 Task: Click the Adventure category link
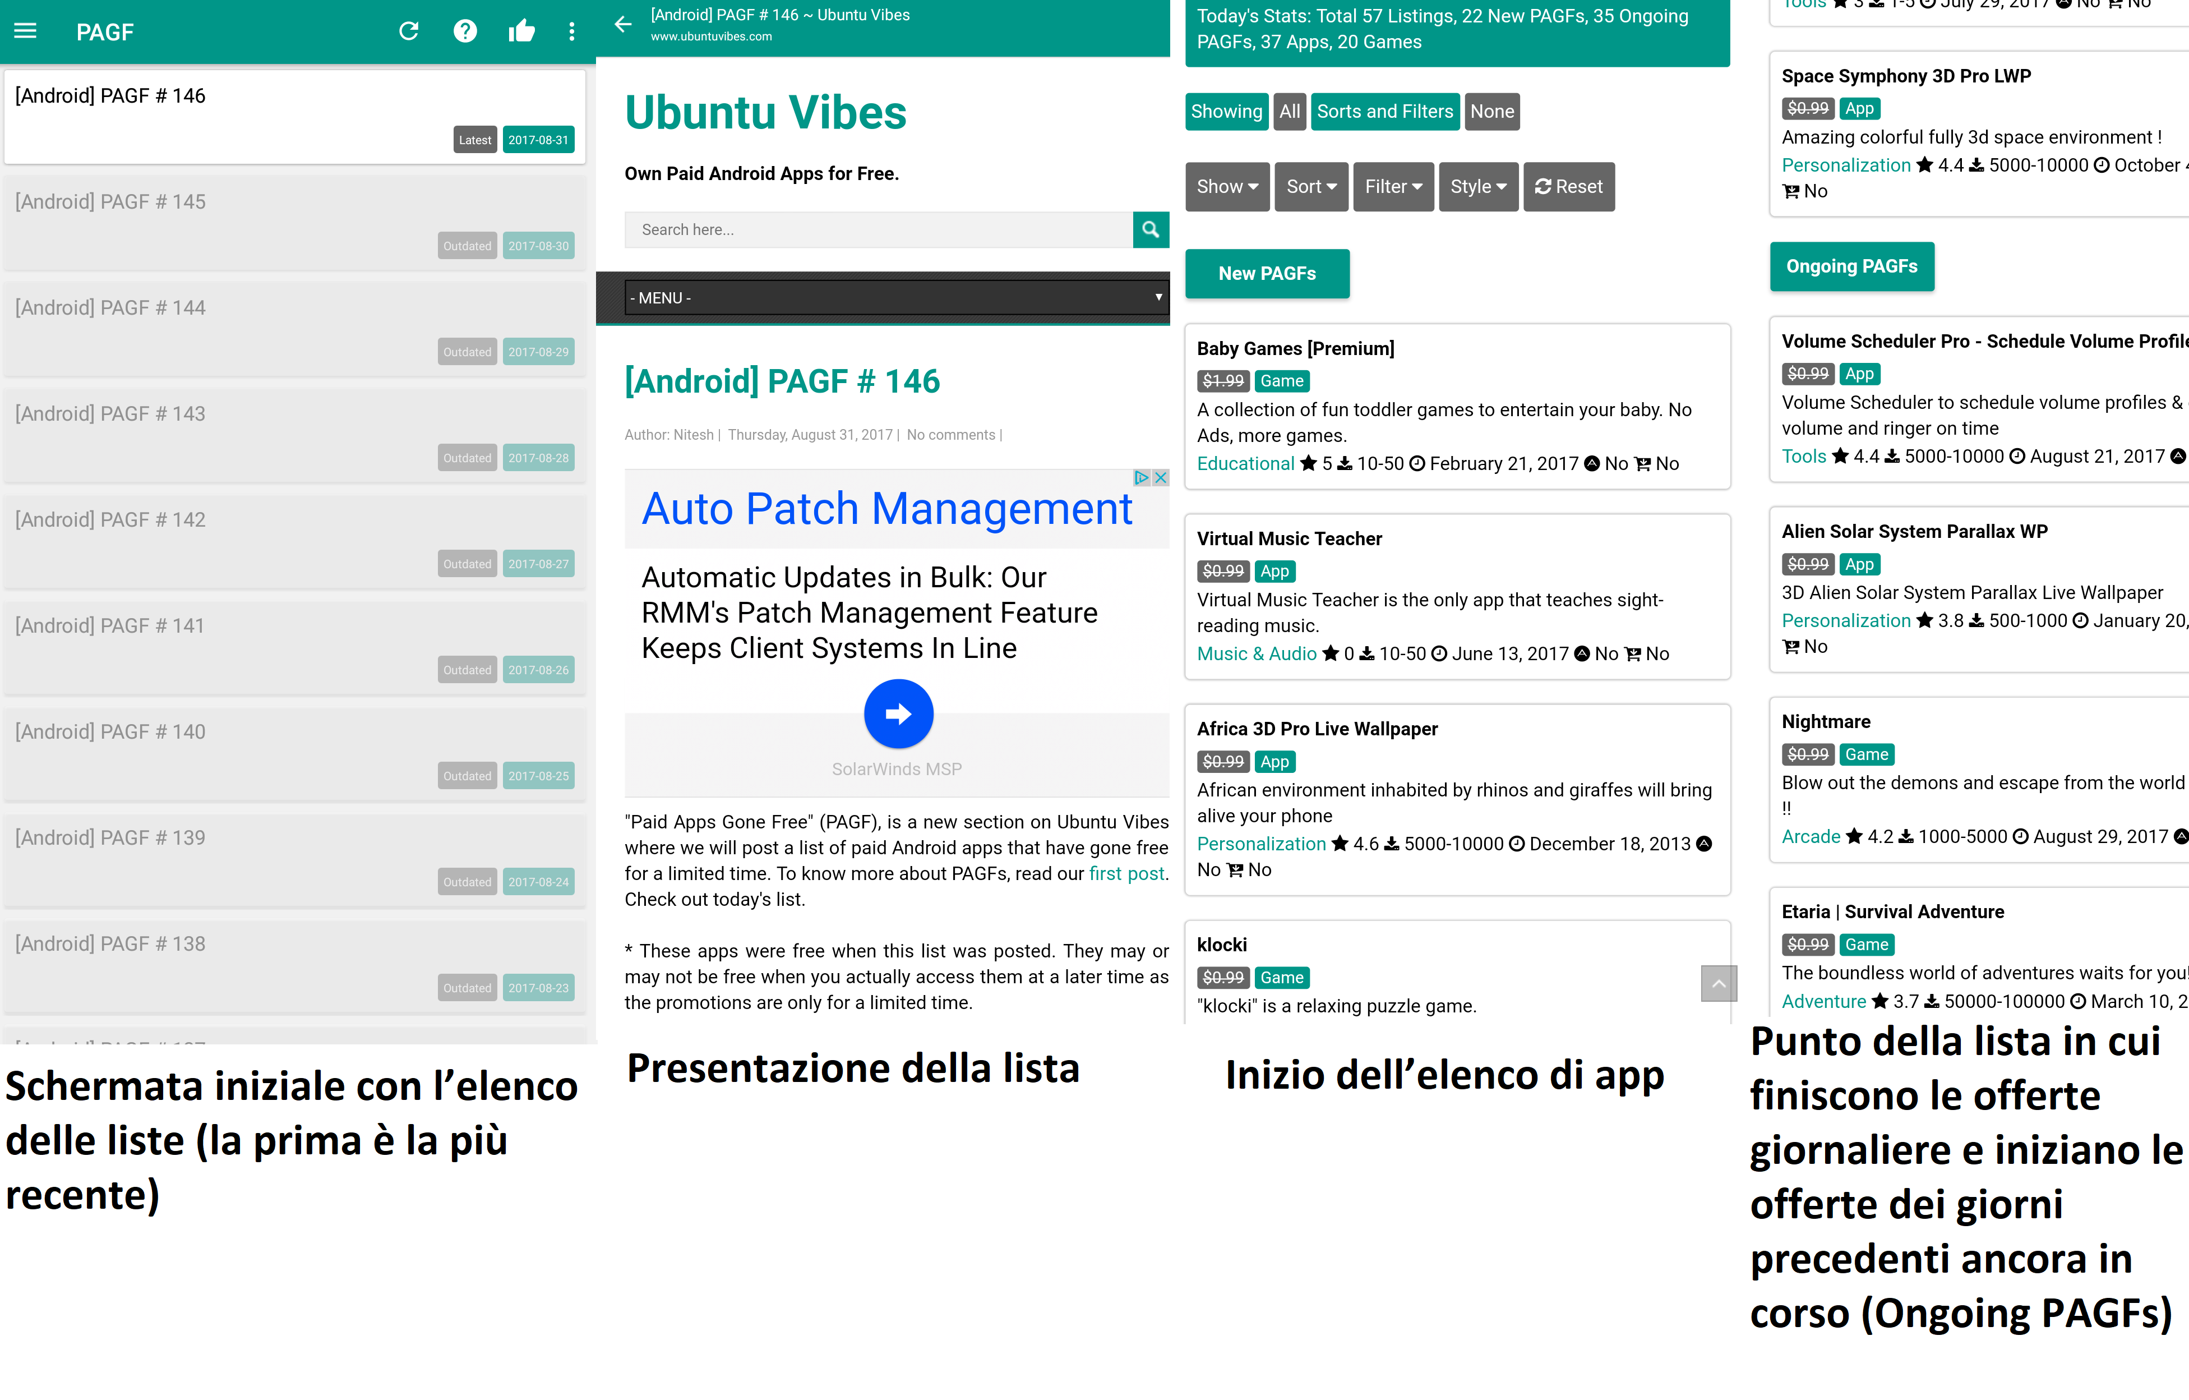[1823, 1001]
